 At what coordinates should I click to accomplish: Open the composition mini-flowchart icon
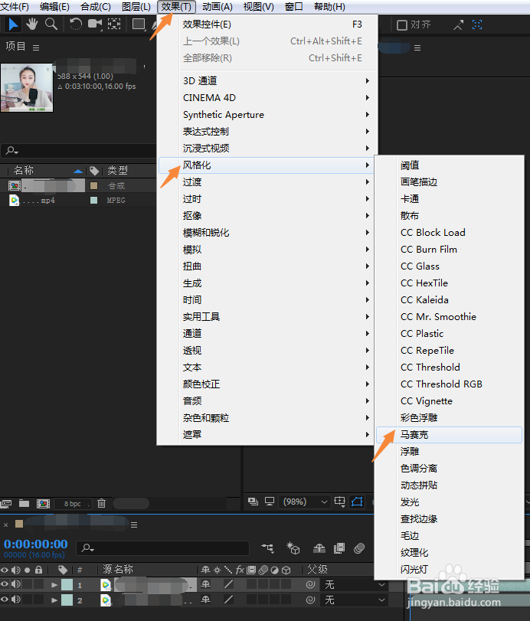click(x=268, y=548)
